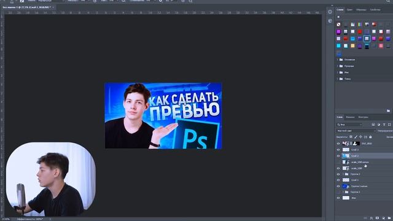Select the scale_1200 копия layer name
The height and width of the screenshot is (221, 393).
(x=360, y=162)
